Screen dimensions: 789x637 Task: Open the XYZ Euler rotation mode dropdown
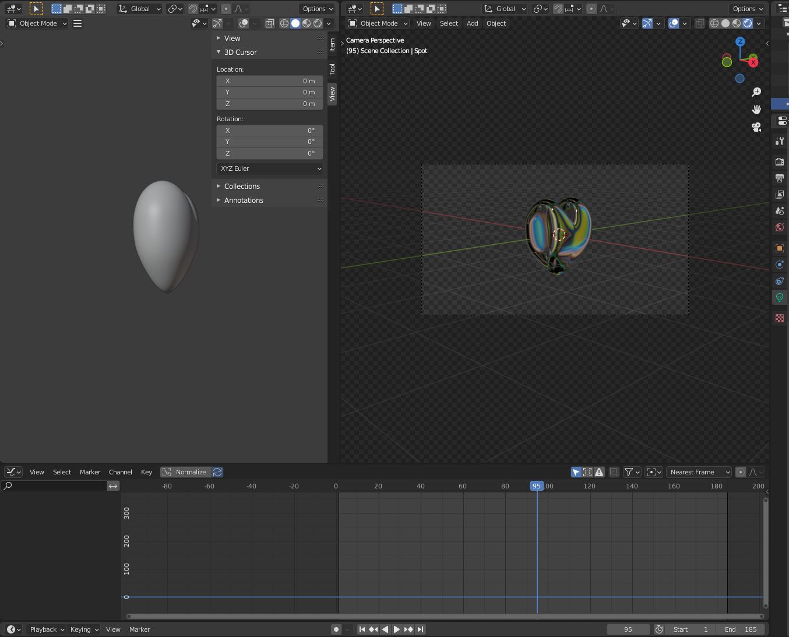click(x=270, y=168)
